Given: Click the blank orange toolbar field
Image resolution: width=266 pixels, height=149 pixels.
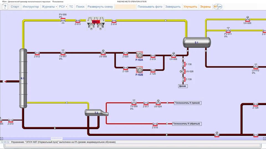Looking at the screenshot, I should point(125,7).
